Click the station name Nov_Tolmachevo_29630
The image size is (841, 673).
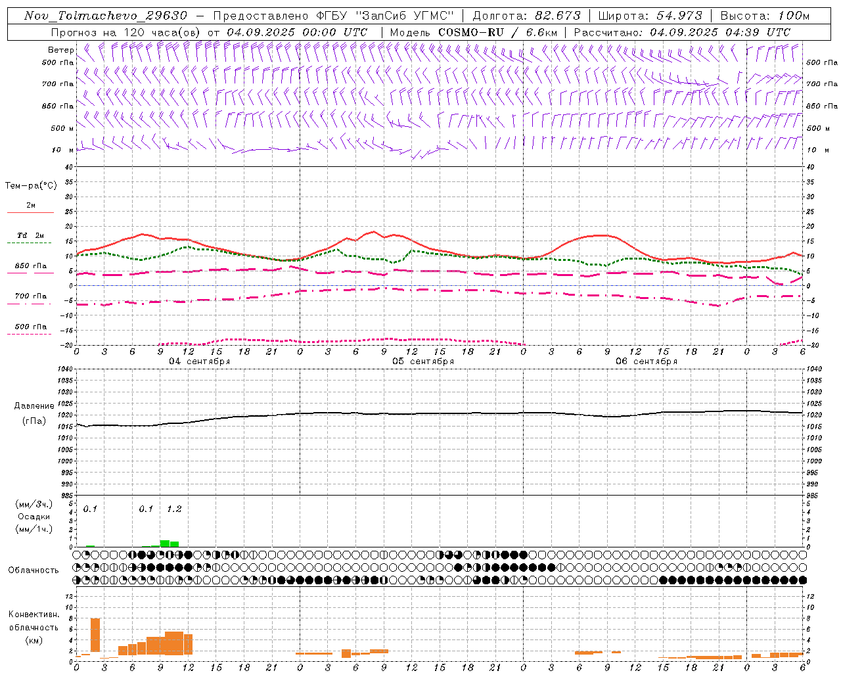(x=106, y=16)
